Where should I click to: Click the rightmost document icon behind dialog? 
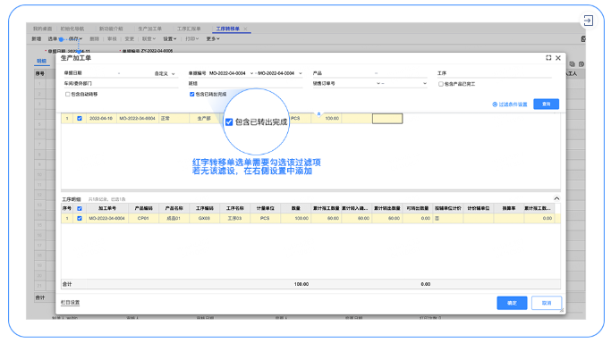point(581,64)
